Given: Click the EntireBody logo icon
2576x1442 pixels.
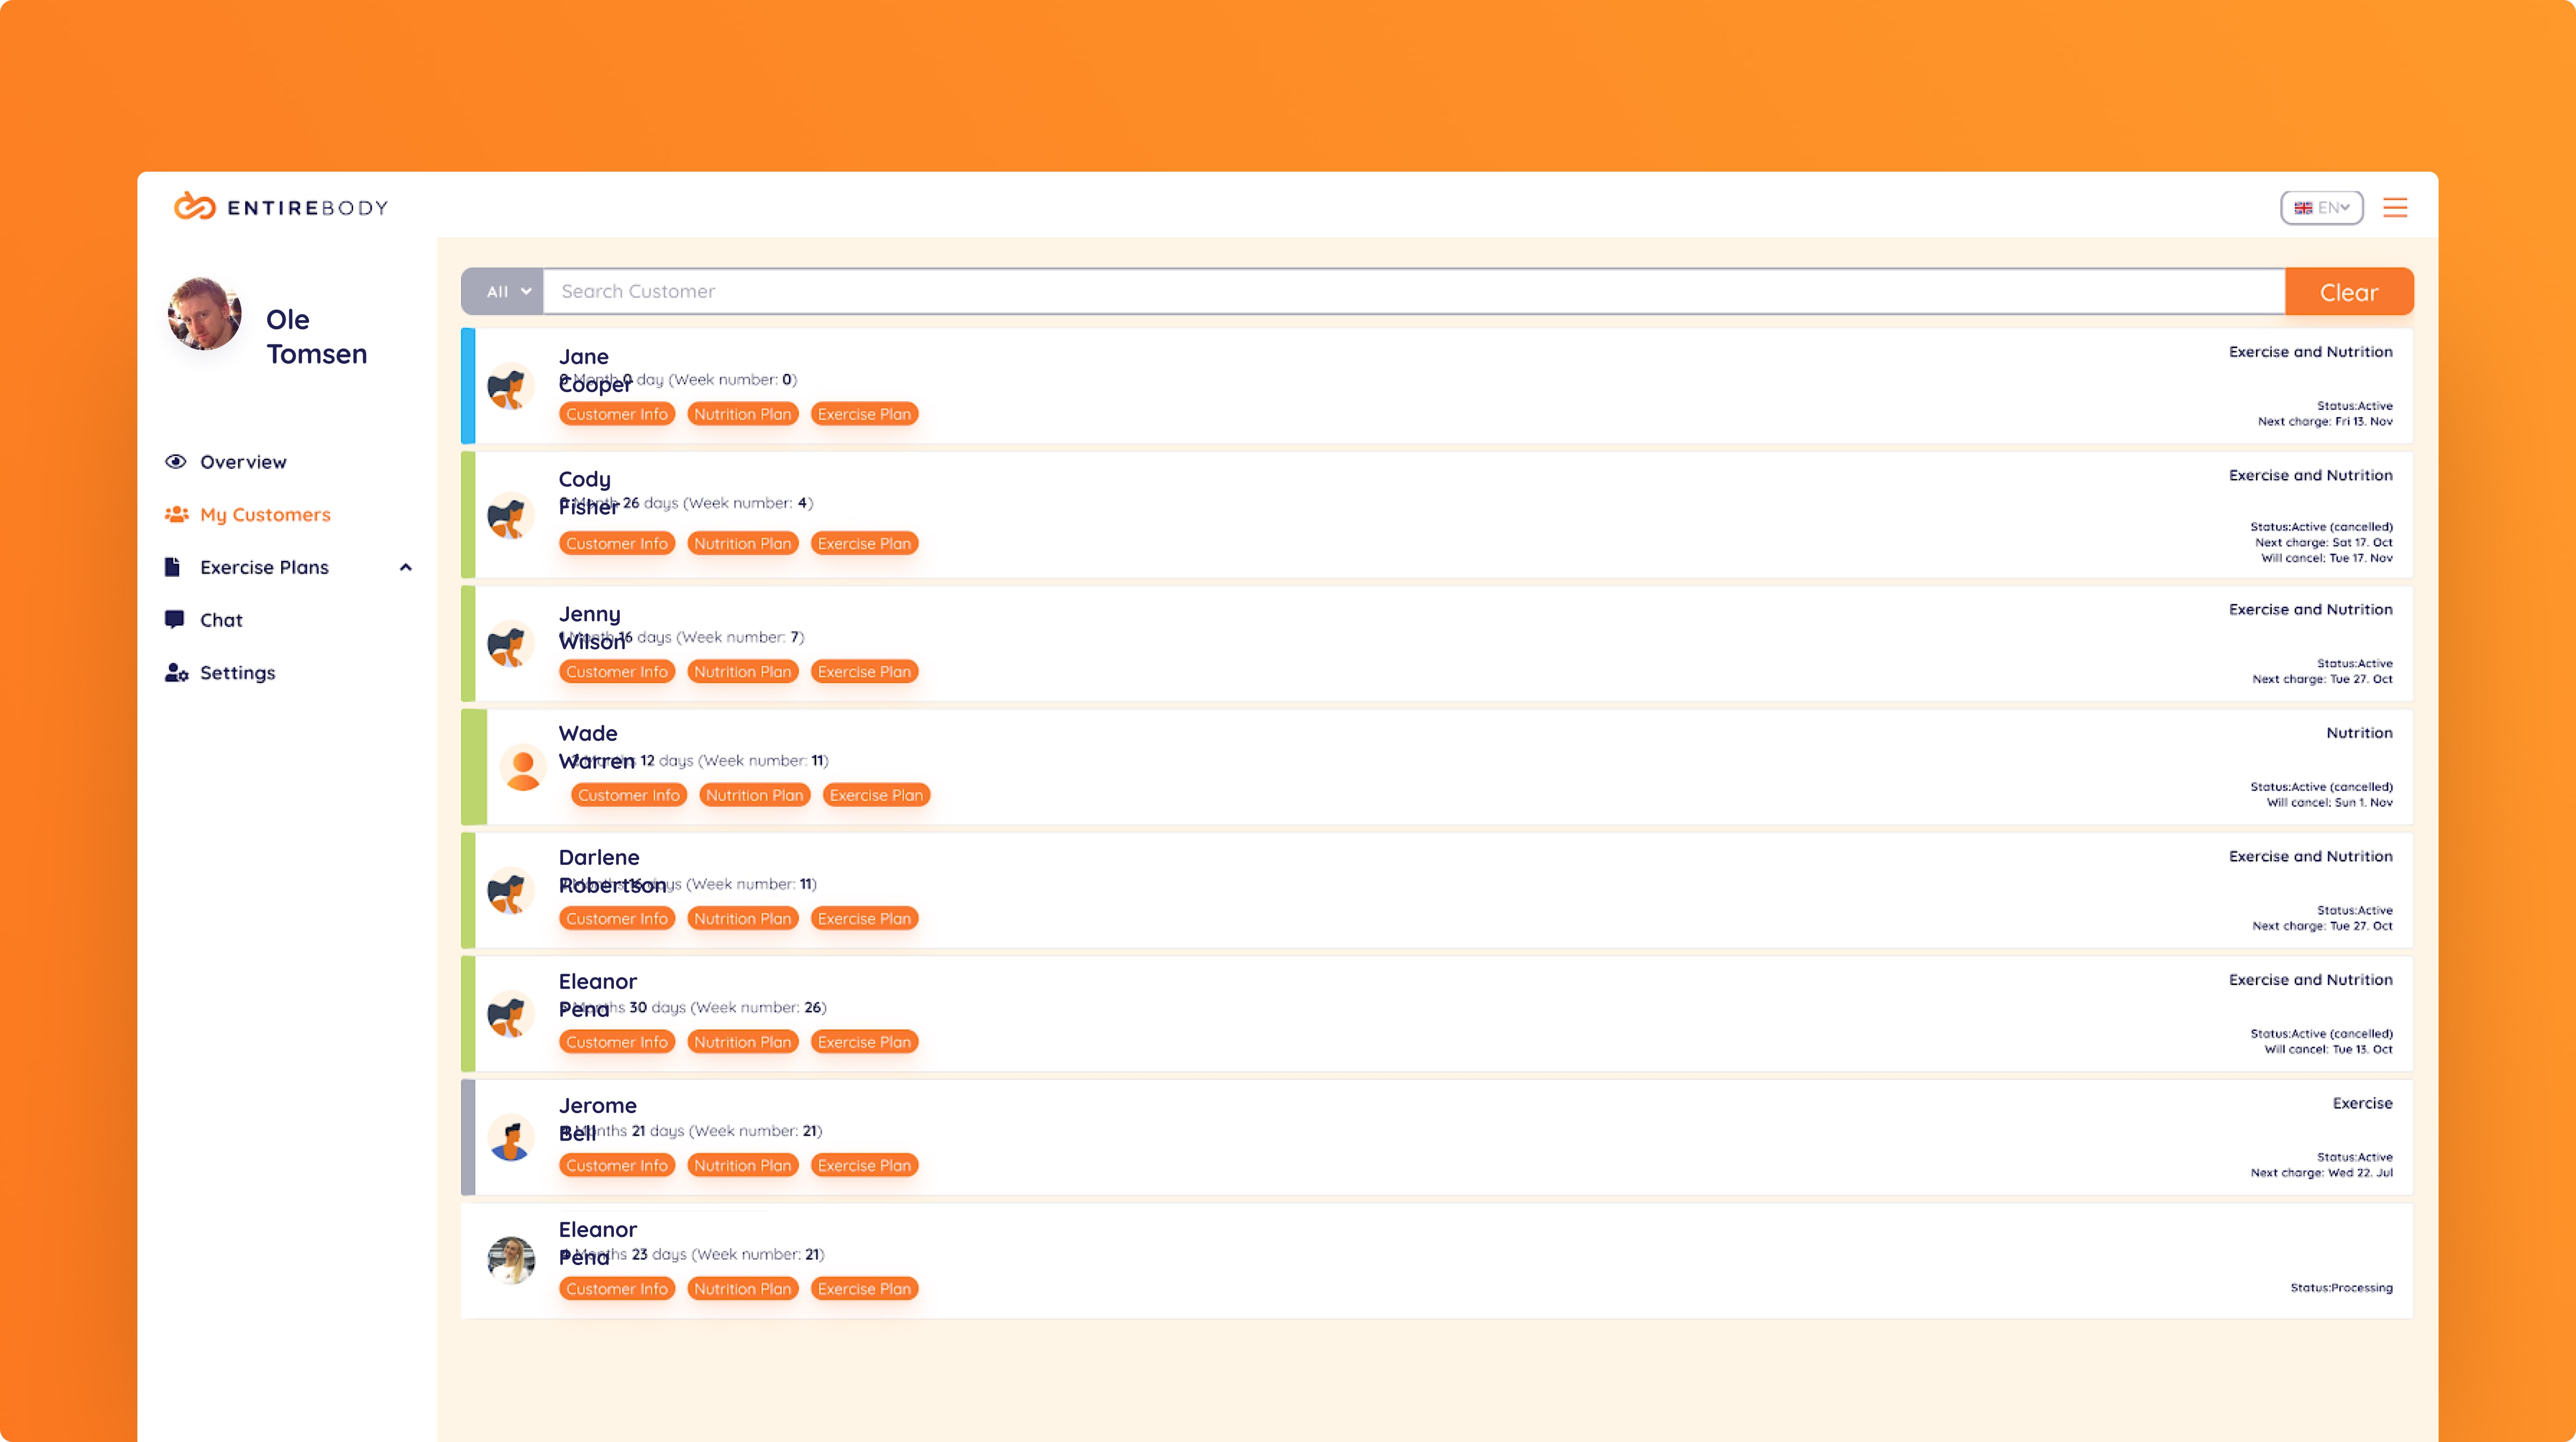Looking at the screenshot, I should coord(194,207).
